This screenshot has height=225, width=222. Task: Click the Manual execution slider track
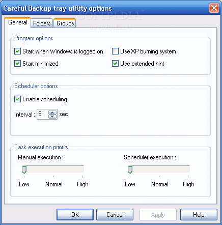point(53,169)
